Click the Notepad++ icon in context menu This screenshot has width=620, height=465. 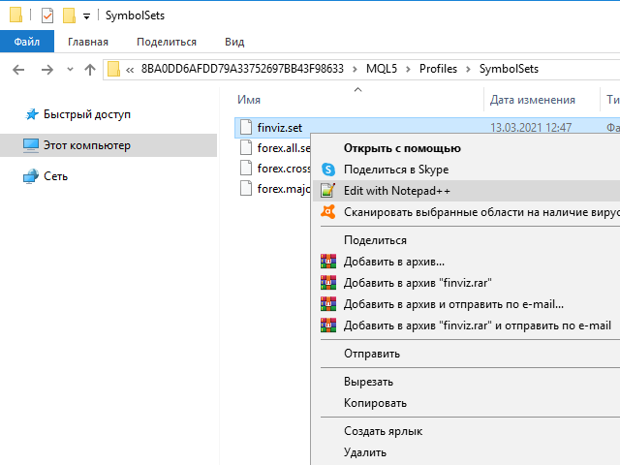coord(327,191)
